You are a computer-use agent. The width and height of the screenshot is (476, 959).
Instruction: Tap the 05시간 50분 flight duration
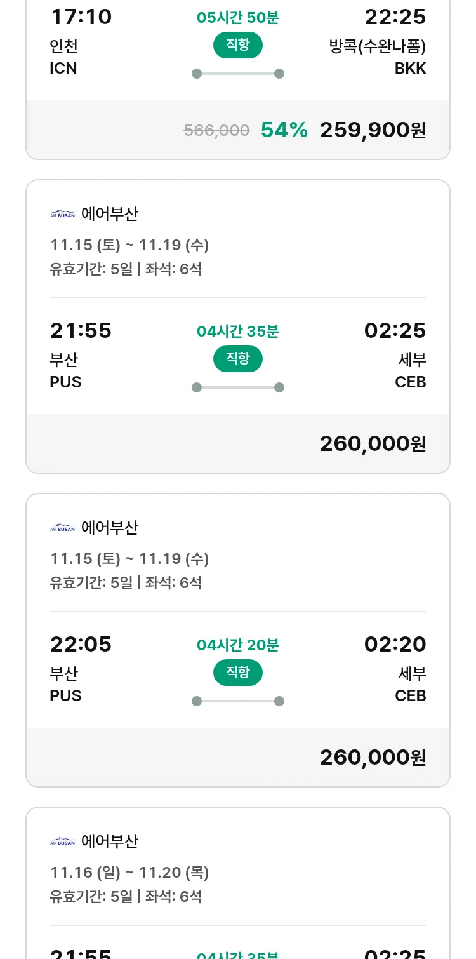pos(238,17)
